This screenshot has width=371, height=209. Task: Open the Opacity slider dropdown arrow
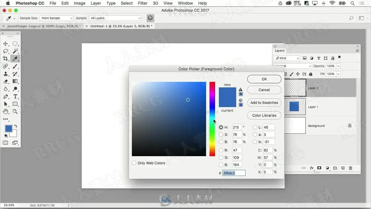click(339, 66)
